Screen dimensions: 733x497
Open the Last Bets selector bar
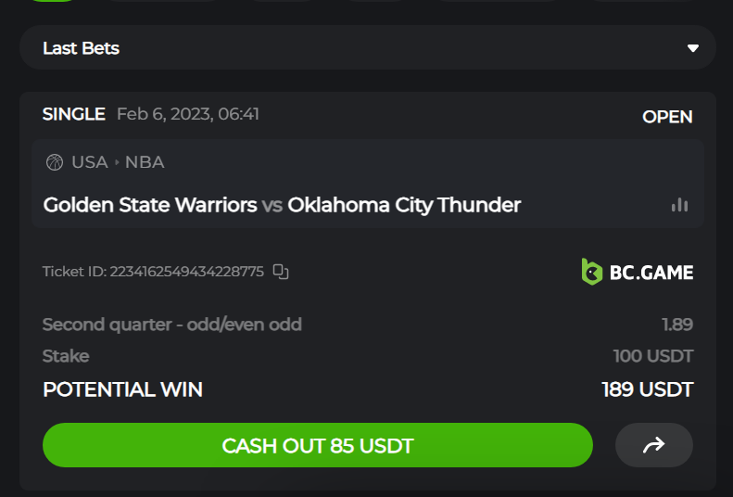point(368,47)
